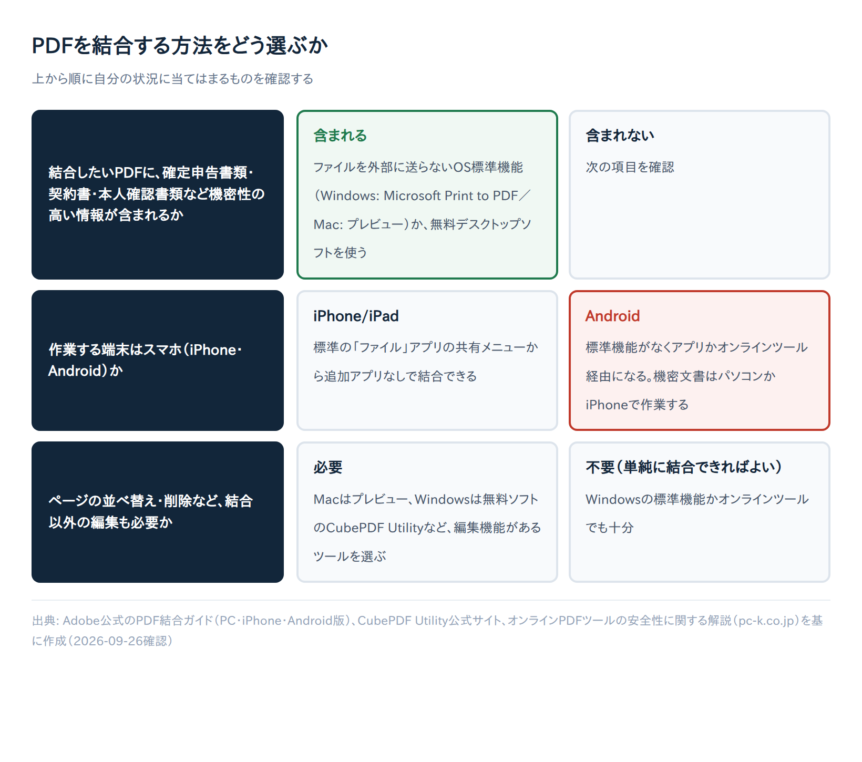Click the text 'iPhoneで作業する'

click(x=637, y=405)
